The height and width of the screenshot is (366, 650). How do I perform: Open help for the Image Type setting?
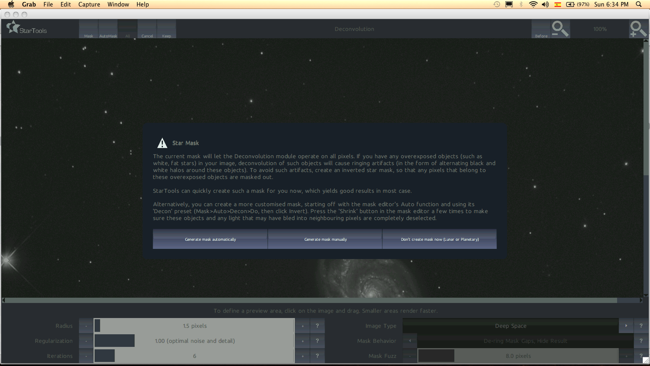[641, 326]
